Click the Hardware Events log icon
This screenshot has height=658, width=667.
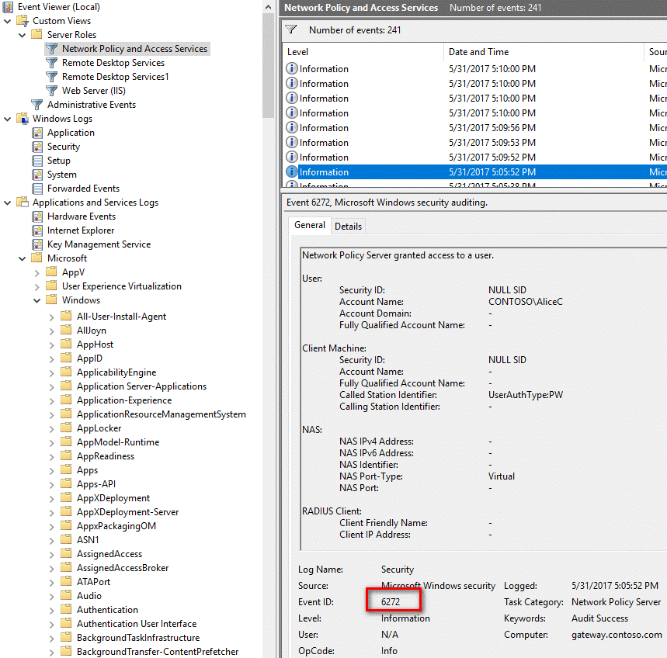(x=38, y=216)
